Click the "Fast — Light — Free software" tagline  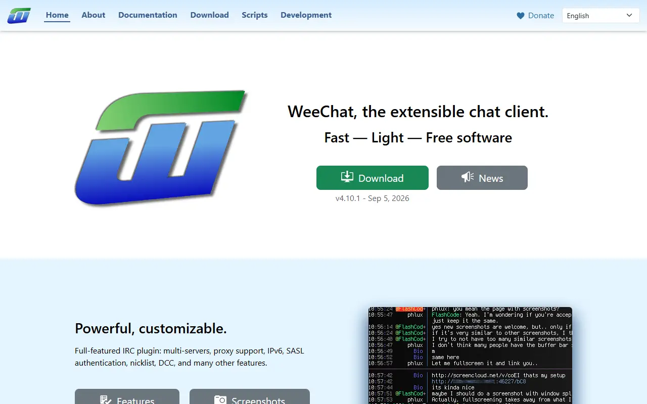click(418, 138)
